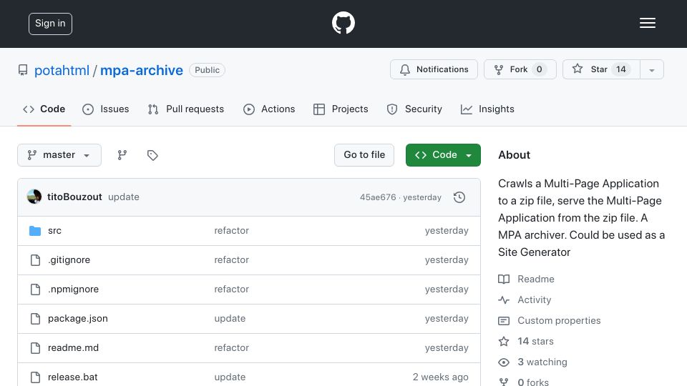This screenshot has height=386, width=687.
Task: Click the release.bat file icon
Action: (x=36, y=377)
